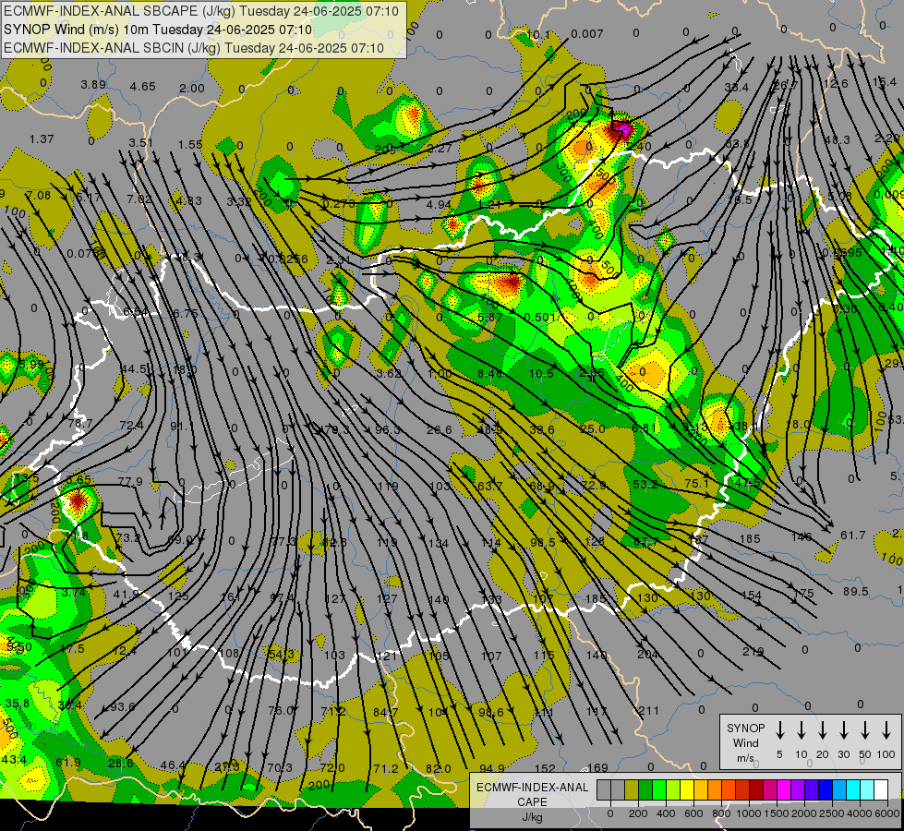Image resolution: width=904 pixels, height=831 pixels.
Task: Click the SYNOP Wind m/s legend label
Action: coord(745,742)
